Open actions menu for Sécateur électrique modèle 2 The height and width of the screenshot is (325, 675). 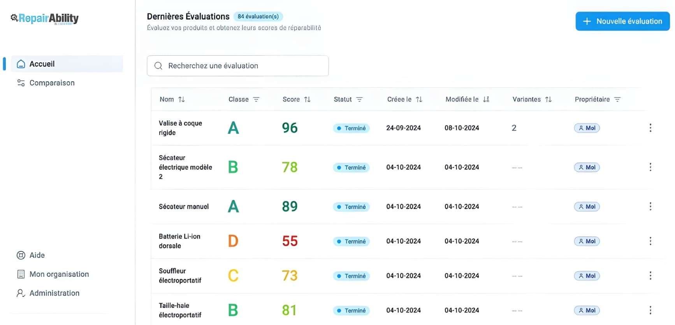(x=650, y=167)
